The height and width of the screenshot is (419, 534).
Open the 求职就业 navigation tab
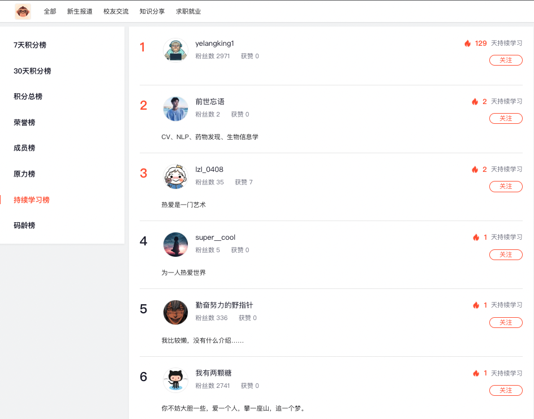[x=188, y=11]
